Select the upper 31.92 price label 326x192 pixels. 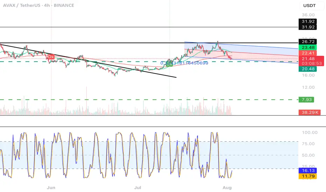308,21
